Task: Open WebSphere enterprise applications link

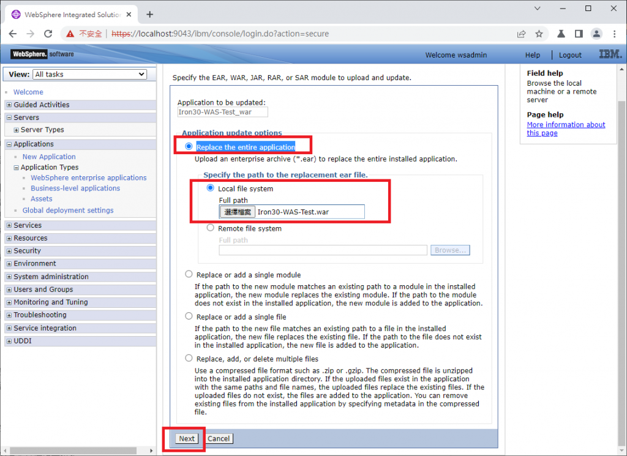Action: [88, 178]
